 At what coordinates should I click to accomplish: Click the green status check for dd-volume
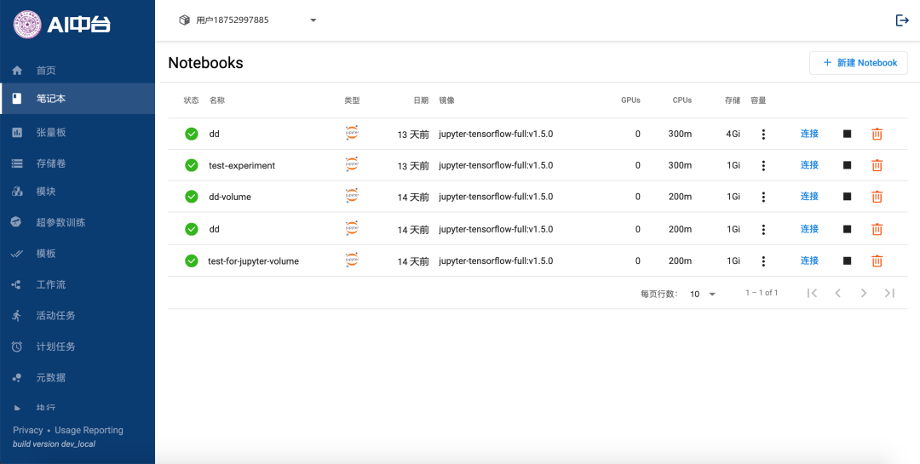click(x=192, y=197)
